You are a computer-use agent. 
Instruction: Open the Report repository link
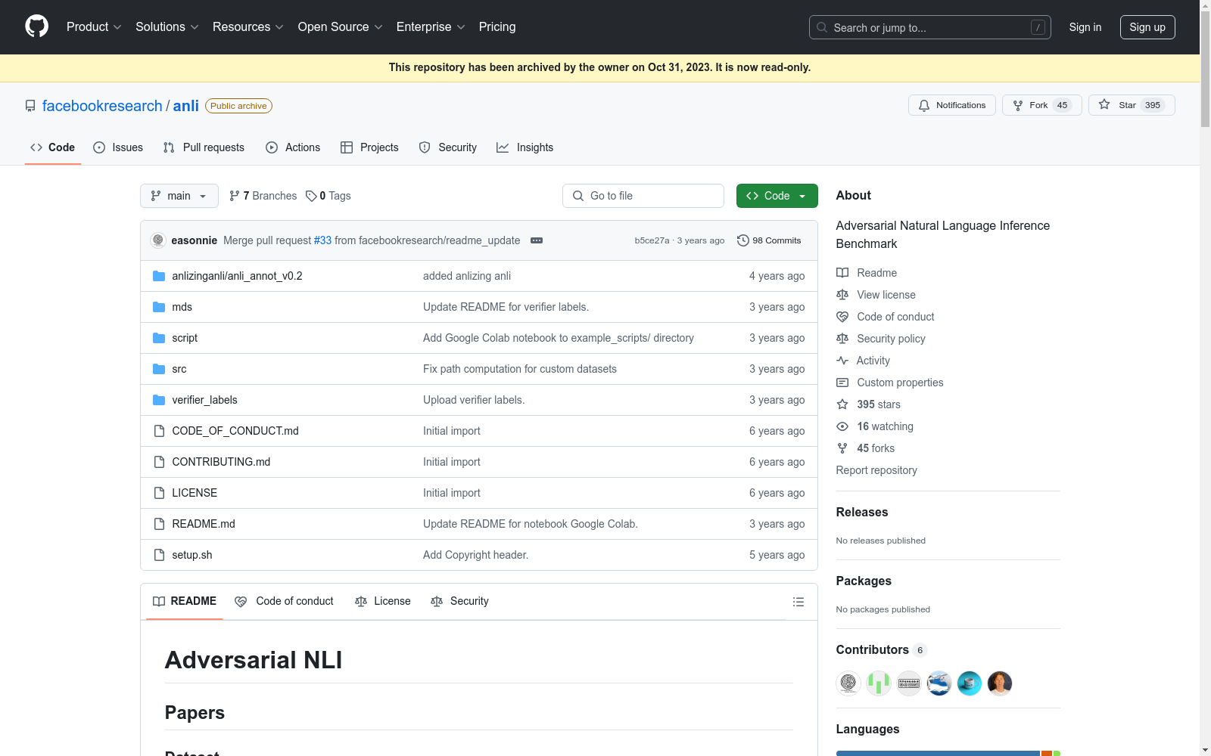tap(876, 470)
